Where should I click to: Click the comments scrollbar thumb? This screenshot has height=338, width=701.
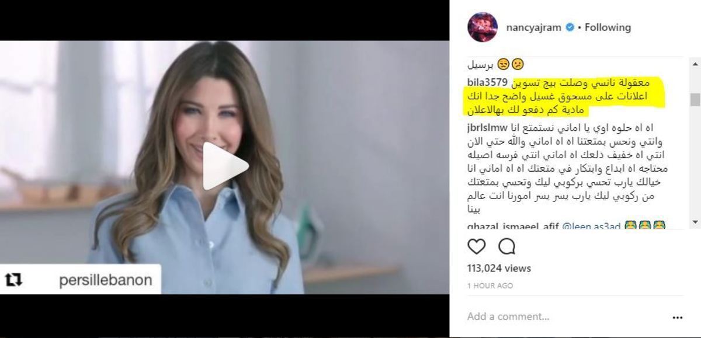pos(695,99)
